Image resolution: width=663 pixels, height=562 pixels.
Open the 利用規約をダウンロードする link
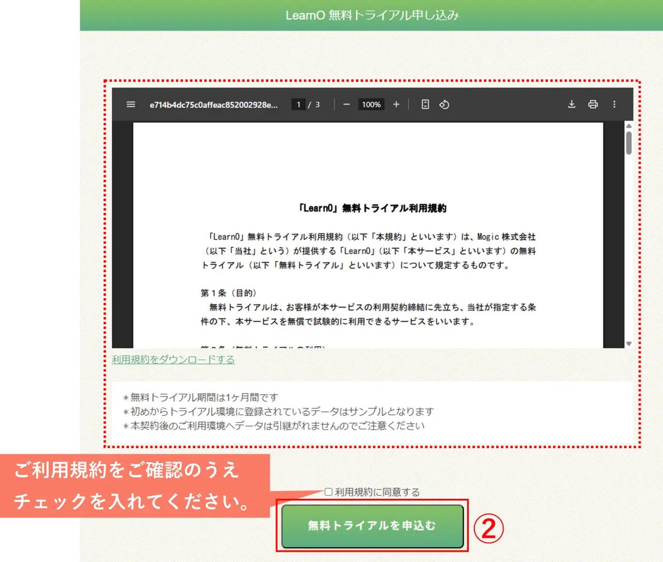click(174, 360)
